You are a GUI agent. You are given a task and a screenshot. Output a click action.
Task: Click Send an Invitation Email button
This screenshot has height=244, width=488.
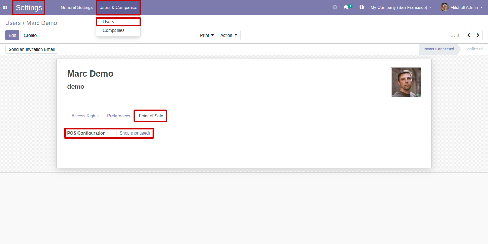32,49
